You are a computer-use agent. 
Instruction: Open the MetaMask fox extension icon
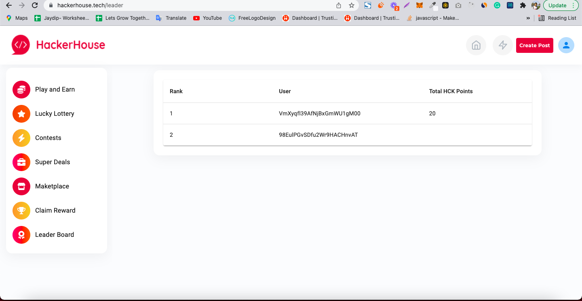coord(420,5)
